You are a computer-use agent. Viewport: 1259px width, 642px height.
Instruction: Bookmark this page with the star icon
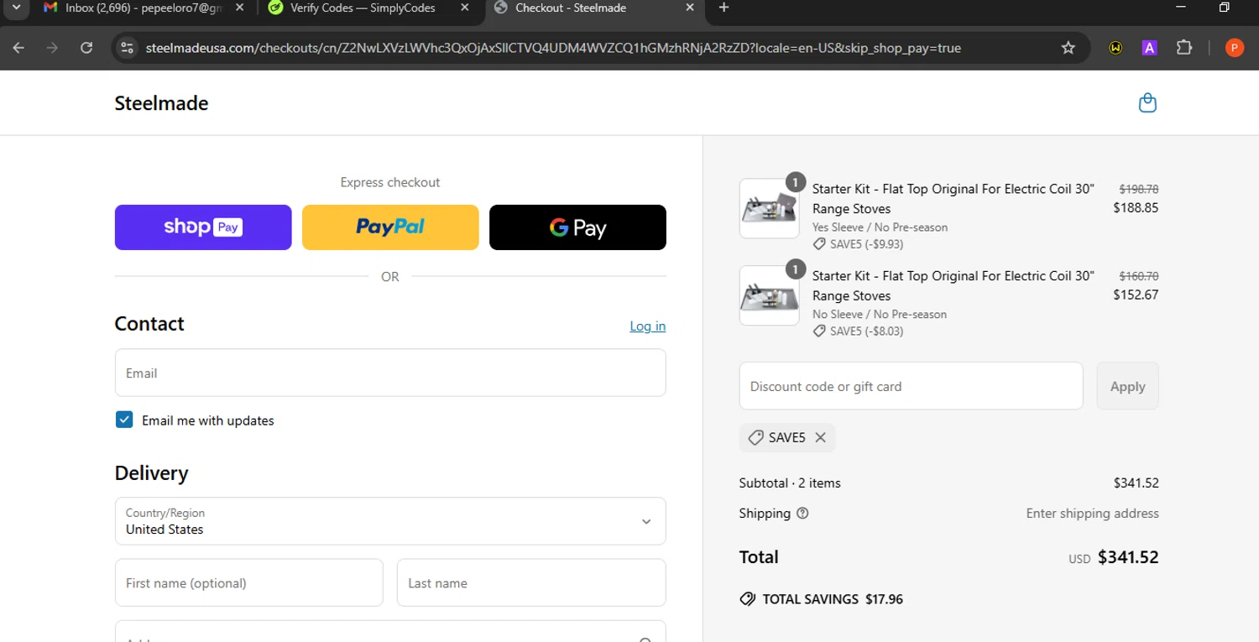(1068, 48)
